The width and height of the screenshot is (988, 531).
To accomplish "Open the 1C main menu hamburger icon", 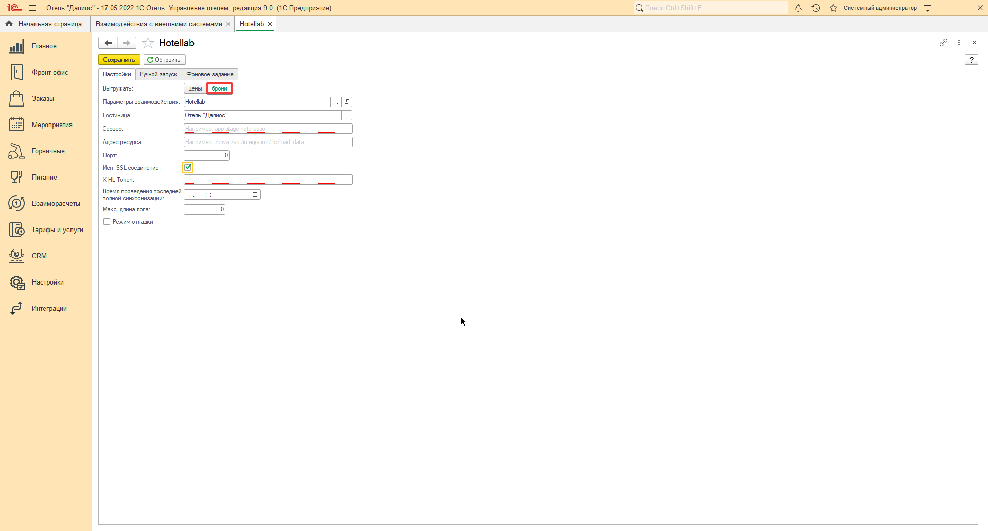I will point(32,8).
